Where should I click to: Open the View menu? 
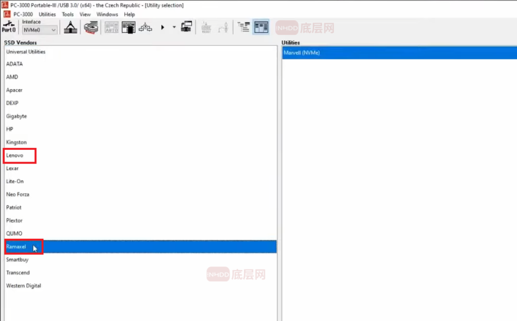pyautogui.click(x=85, y=15)
